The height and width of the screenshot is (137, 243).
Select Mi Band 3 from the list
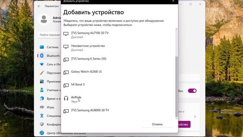118,85
